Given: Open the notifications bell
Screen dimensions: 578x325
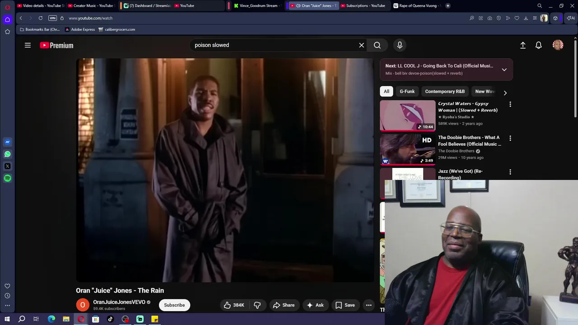Looking at the screenshot, I should pos(539,45).
